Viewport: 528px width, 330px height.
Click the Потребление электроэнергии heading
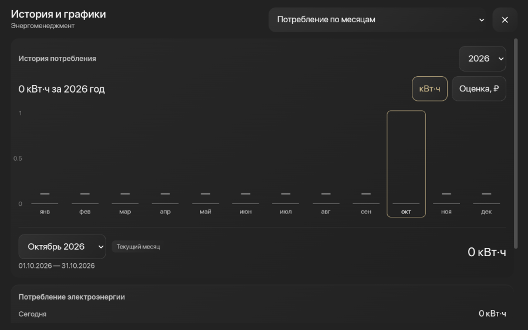pos(72,297)
